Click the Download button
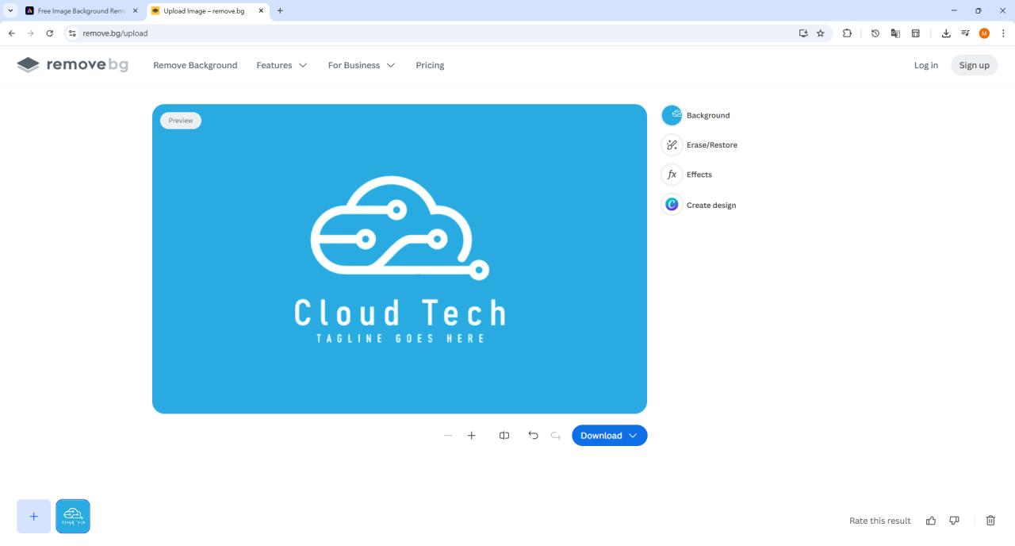1015x546 pixels. (x=601, y=435)
